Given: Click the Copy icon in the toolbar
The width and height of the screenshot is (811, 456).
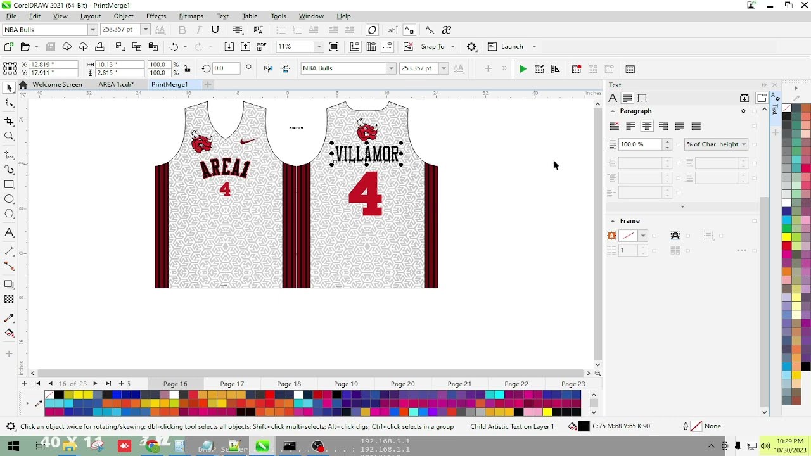Looking at the screenshot, I should pos(136,46).
